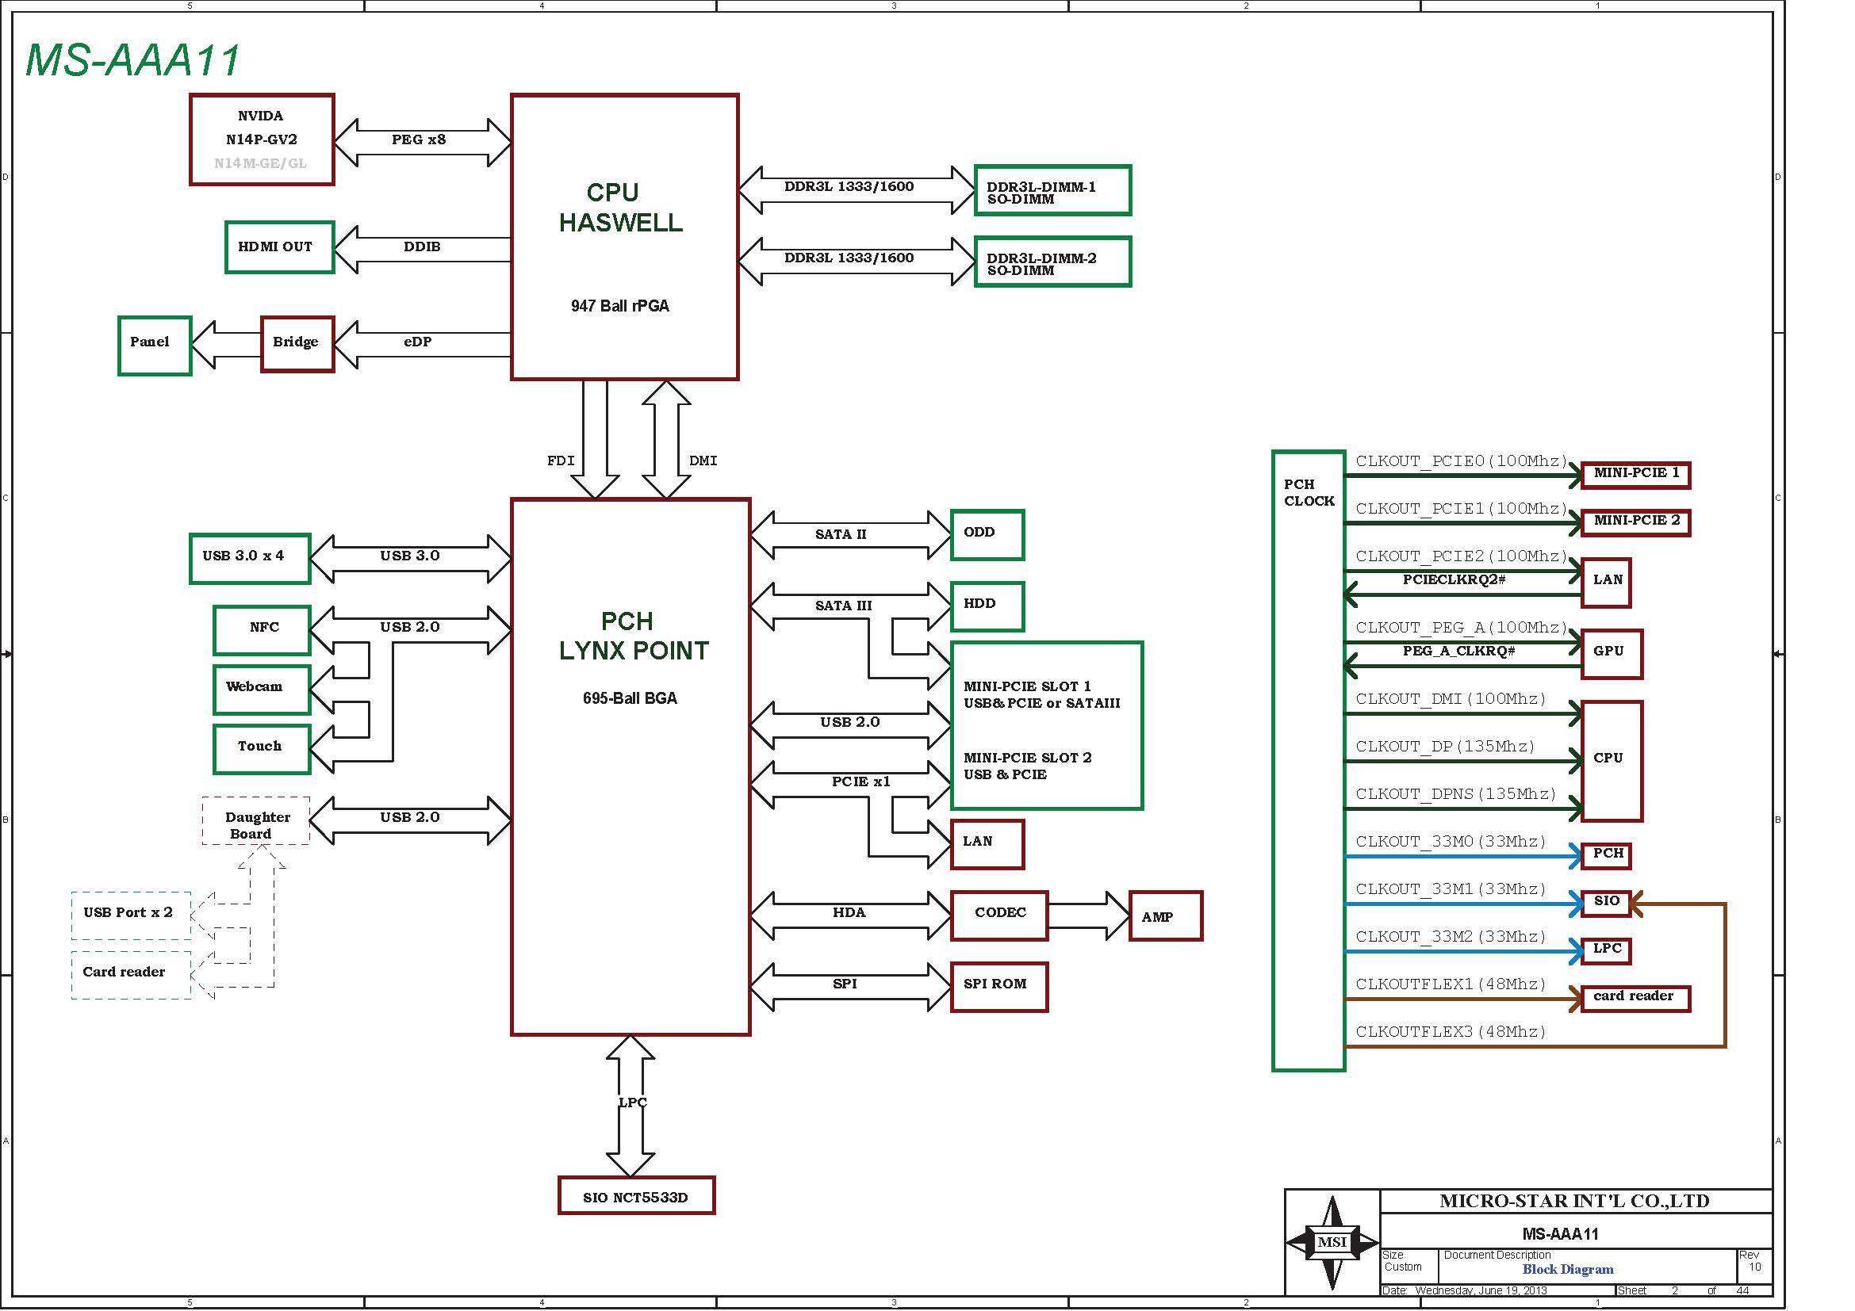The image size is (1855, 1311).
Task: Click the blue Block Diagram description text
Action: [x=1567, y=1269]
